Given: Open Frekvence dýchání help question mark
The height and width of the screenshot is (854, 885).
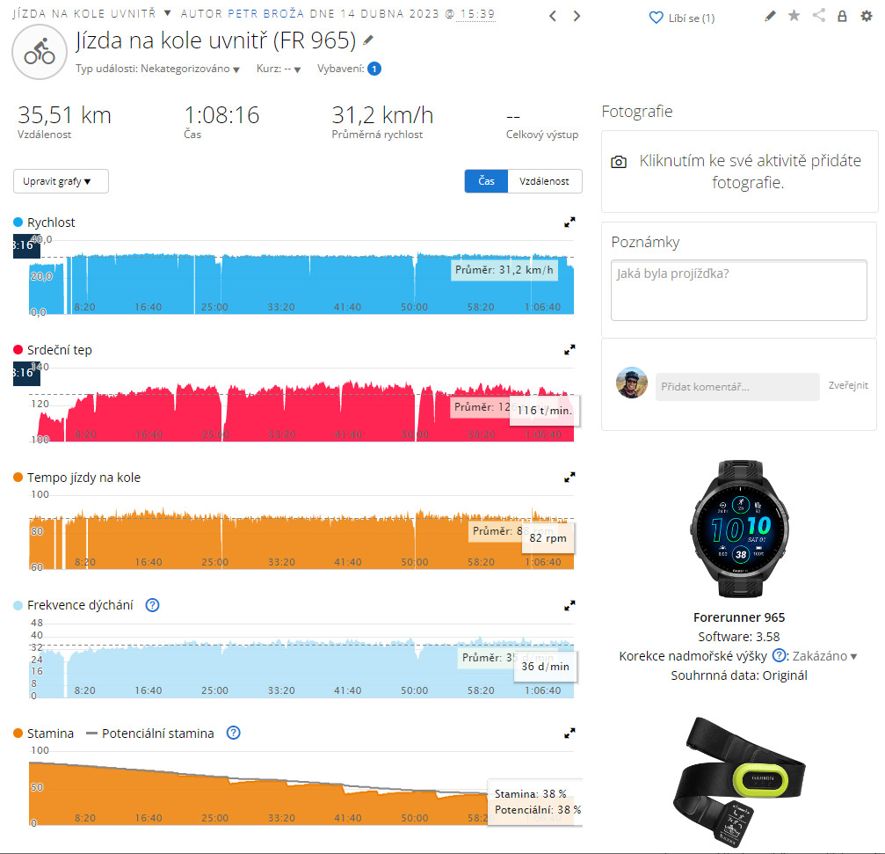Looking at the screenshot, I should coord(152,605).
